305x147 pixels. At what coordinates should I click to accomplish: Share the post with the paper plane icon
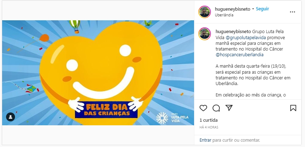click(229, 108)
